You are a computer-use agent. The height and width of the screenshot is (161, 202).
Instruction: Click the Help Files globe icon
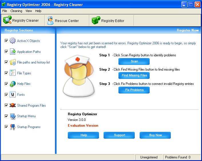(x=13, y=84)
